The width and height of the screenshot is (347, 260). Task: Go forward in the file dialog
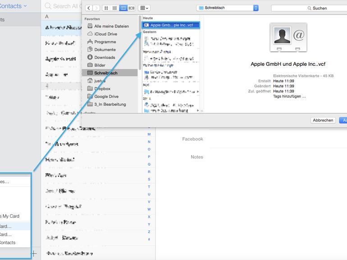click(x=96, y=8)
